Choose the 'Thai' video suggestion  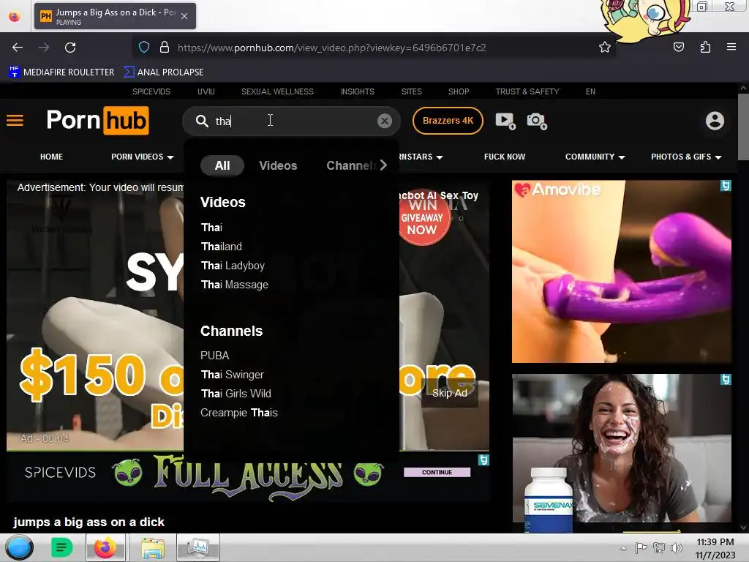coord(211,228)
